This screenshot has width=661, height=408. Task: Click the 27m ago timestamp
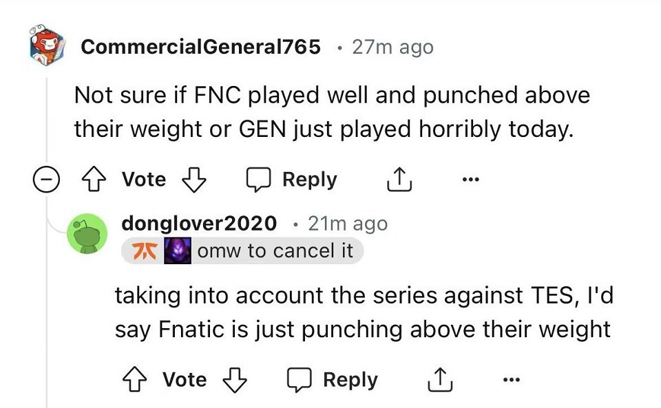(392, 47)
